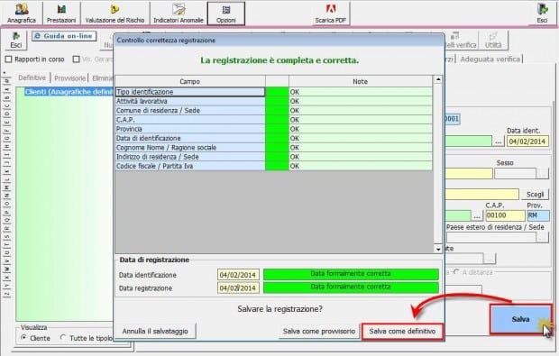559x356 pixels.
Task: Open ellipsis browse next to Sesso field
Action: [542, 174]
